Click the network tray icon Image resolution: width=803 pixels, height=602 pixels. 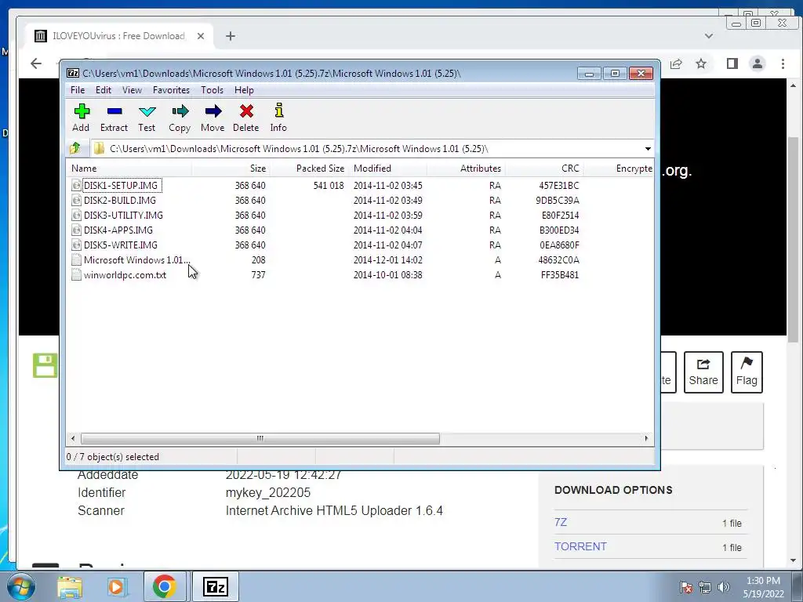(705, 587)
